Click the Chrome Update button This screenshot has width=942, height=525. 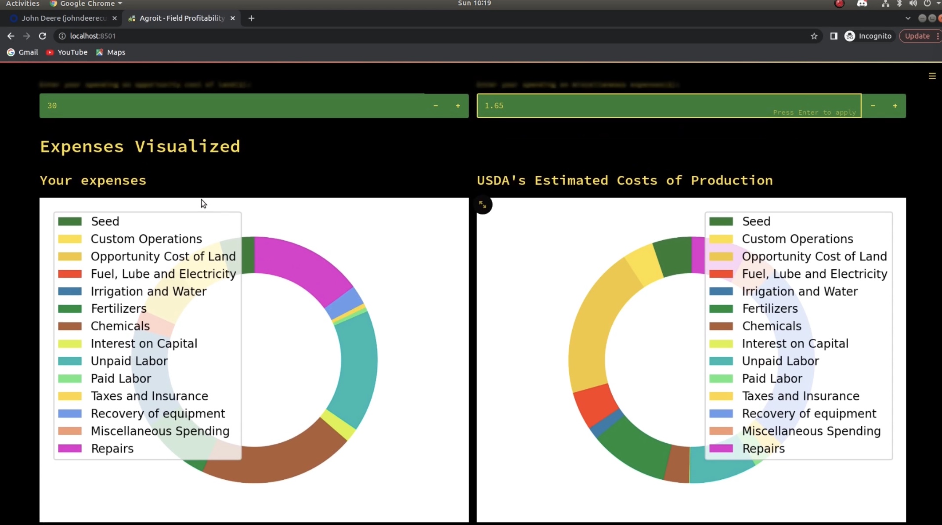tap(917, 36)
